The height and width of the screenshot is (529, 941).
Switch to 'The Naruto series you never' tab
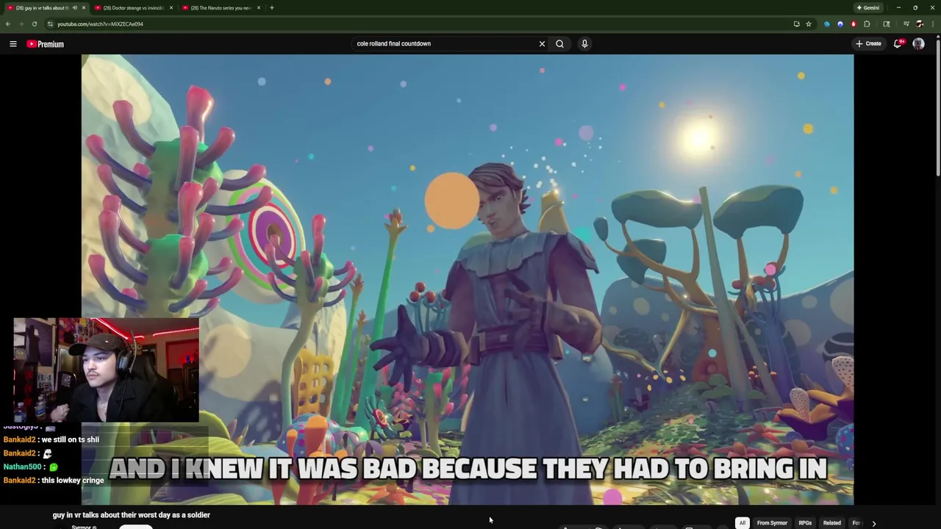(221, 8)
